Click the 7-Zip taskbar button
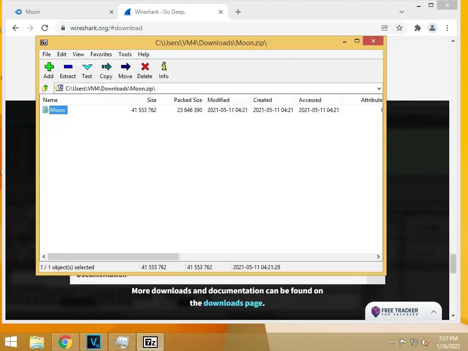The image size is (468, 351). coord(150,342)
